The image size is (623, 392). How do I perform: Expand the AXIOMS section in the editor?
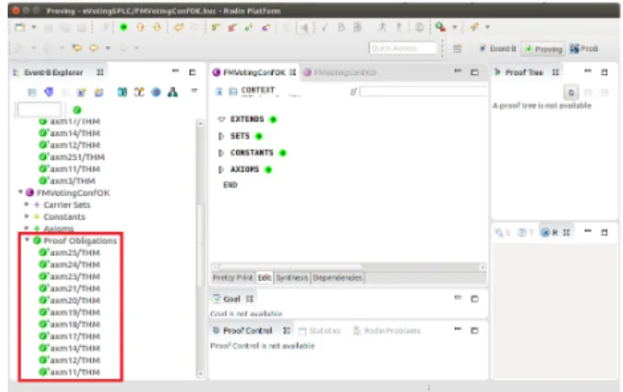coord(221,170)
